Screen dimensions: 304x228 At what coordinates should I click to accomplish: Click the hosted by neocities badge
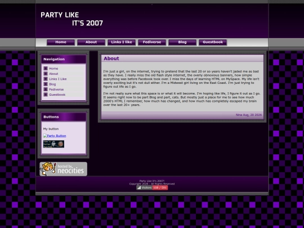click(x=64, y=169)
